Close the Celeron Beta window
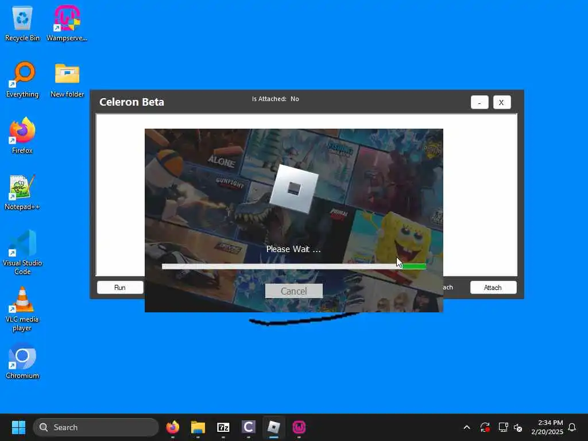This screenshot has height=441, width=588. 501,102
